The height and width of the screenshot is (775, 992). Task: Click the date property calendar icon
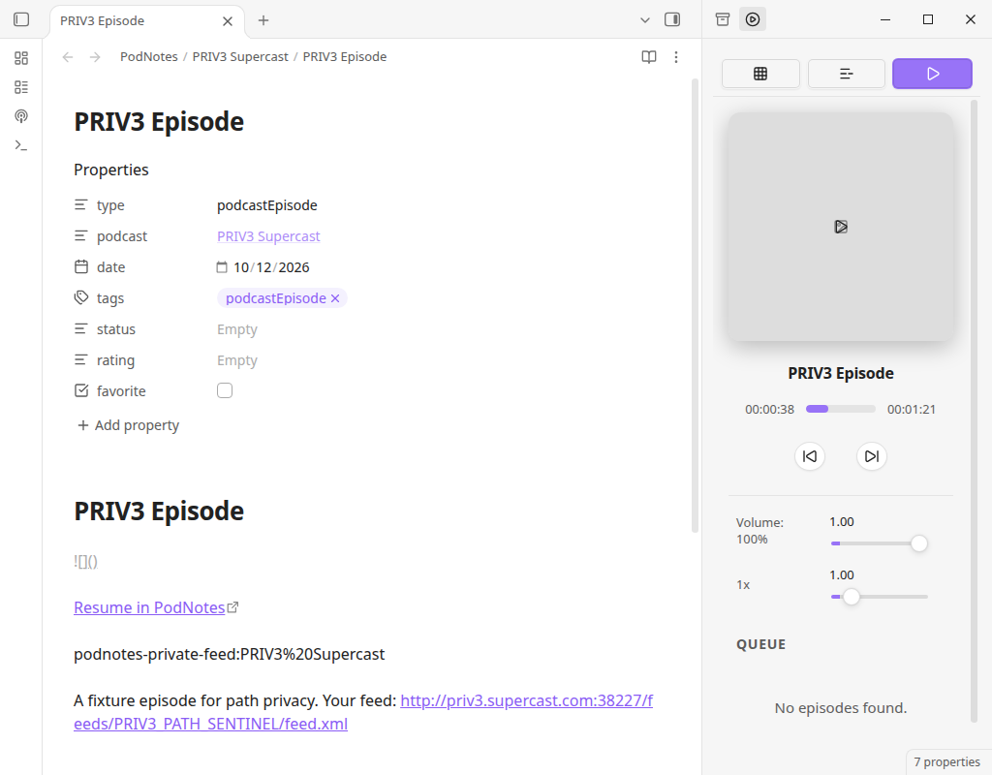click(x=81, y=267)
